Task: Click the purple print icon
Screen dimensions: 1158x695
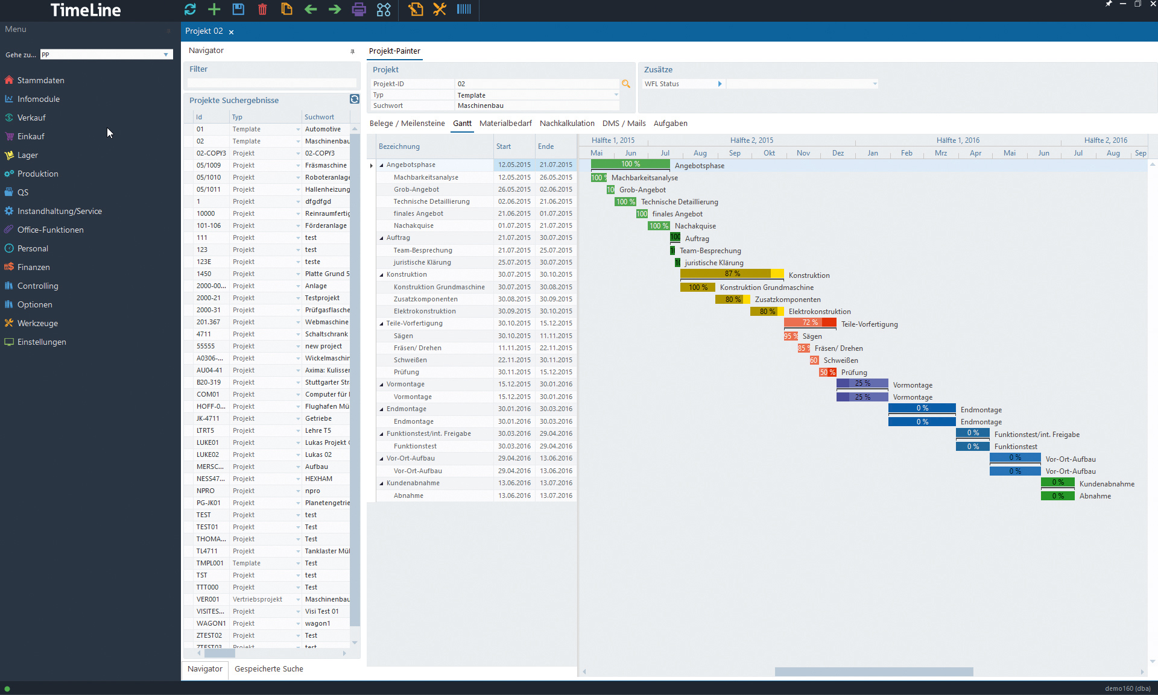Action: pos(359,9)
